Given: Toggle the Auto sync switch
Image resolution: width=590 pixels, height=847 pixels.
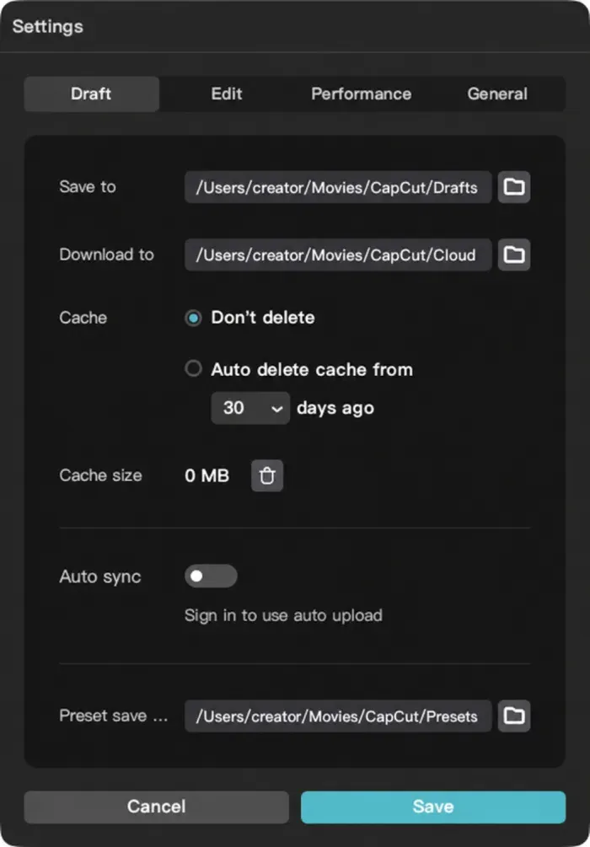Looking at the screenshot, I should [211, 576].
